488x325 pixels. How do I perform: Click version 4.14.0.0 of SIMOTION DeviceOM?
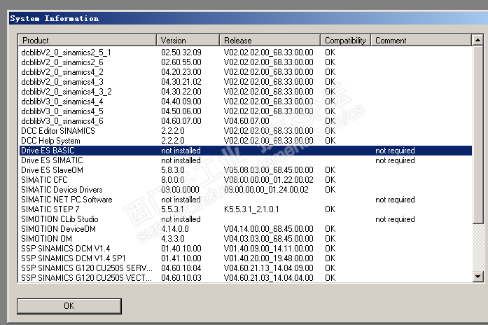[175, 229]
